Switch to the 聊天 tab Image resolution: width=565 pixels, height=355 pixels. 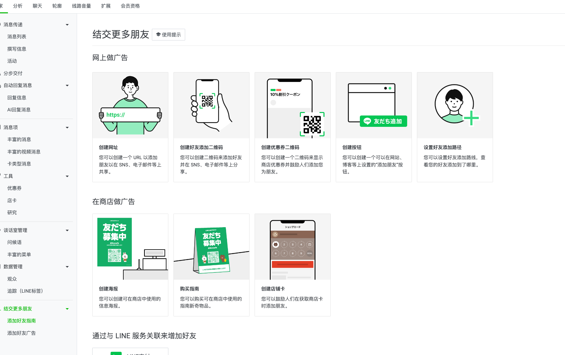coord(37,6)
